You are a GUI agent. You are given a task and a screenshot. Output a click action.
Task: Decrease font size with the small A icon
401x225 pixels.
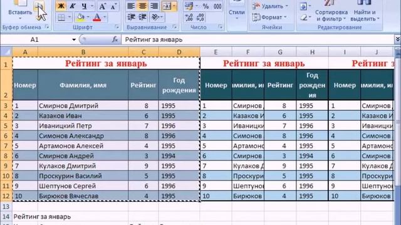coord(113,6)
